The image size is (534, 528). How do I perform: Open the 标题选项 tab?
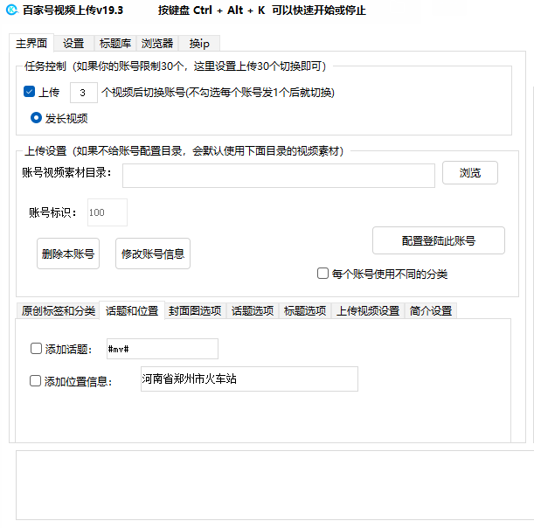(305, 310)
